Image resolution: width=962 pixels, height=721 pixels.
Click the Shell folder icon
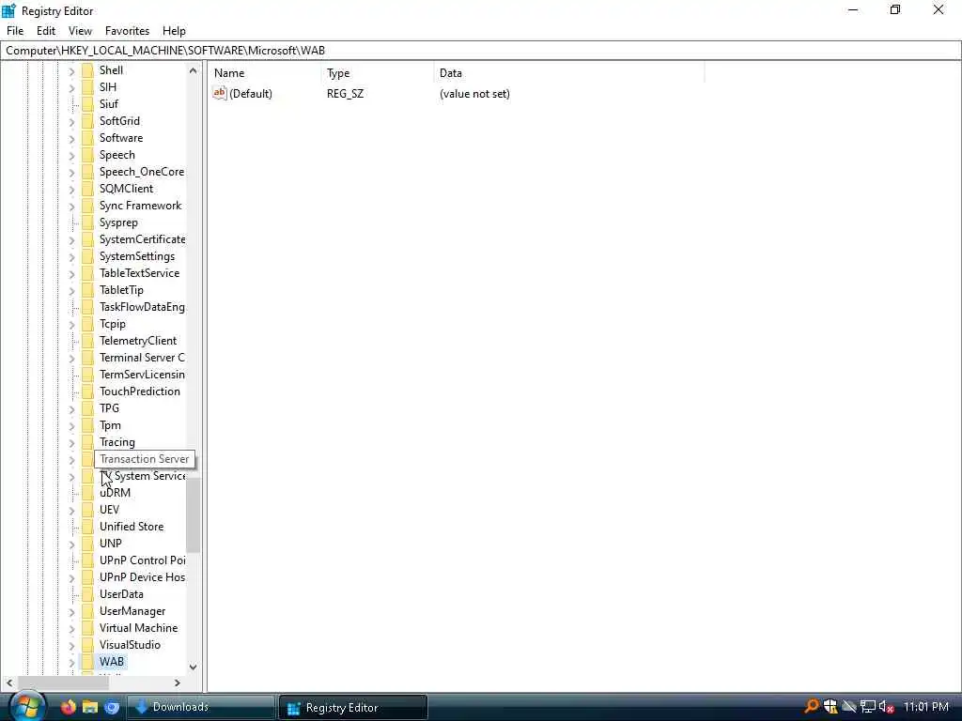pyautogui.click(x=87, y=70)
